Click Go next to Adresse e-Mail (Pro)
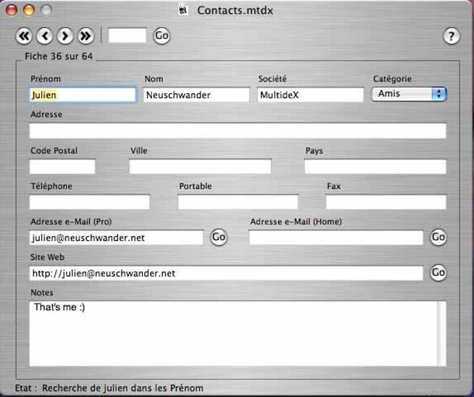This screenshot has height=397, width=474. 219,237
